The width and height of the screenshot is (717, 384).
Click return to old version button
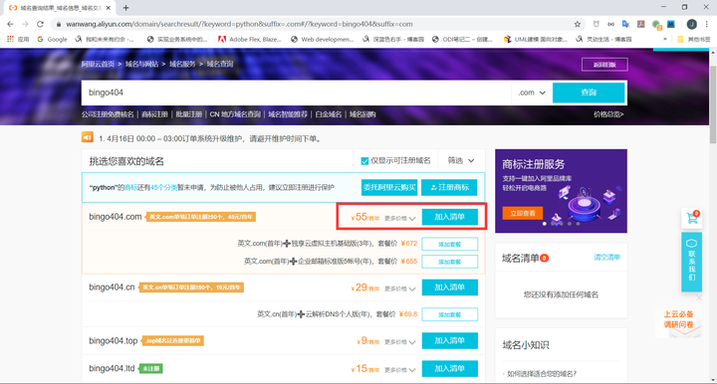click(x=604, y=65)
